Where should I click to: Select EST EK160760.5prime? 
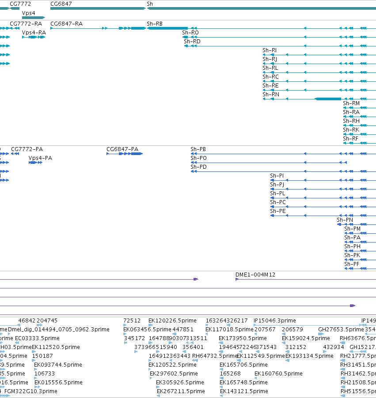[278, 374]
